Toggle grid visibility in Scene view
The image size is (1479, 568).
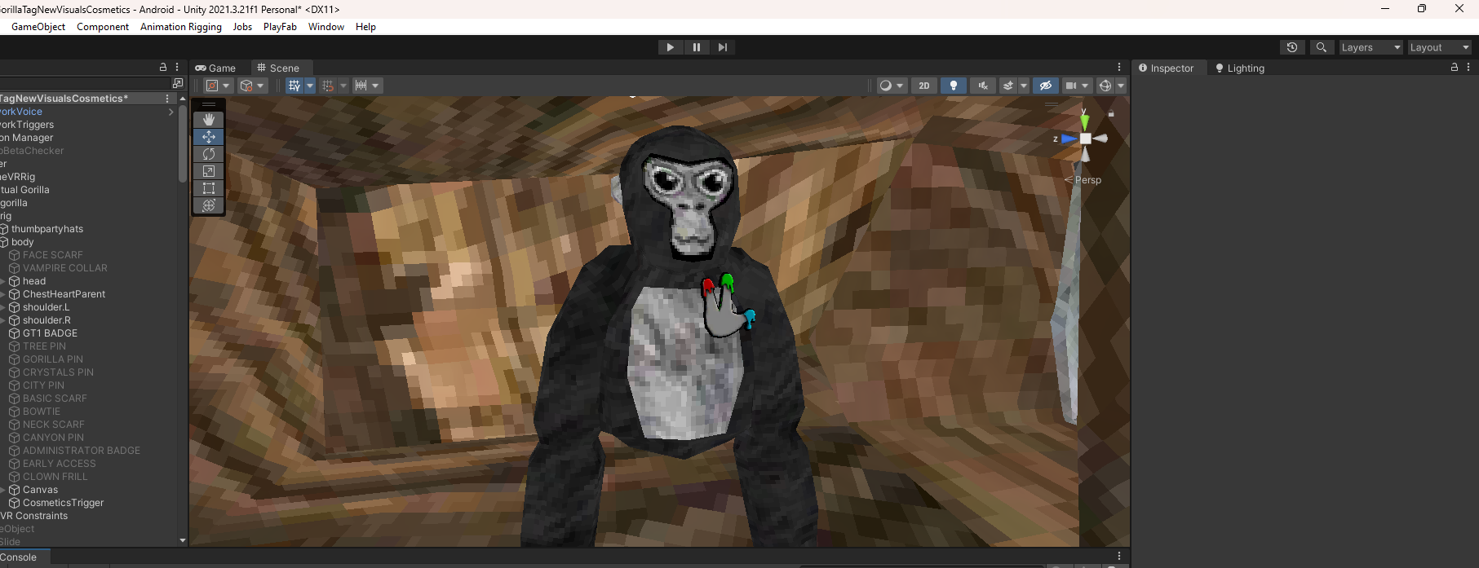tap(294, 86)
